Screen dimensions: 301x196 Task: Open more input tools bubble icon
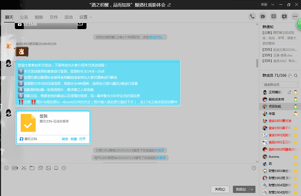coord(64,168)
